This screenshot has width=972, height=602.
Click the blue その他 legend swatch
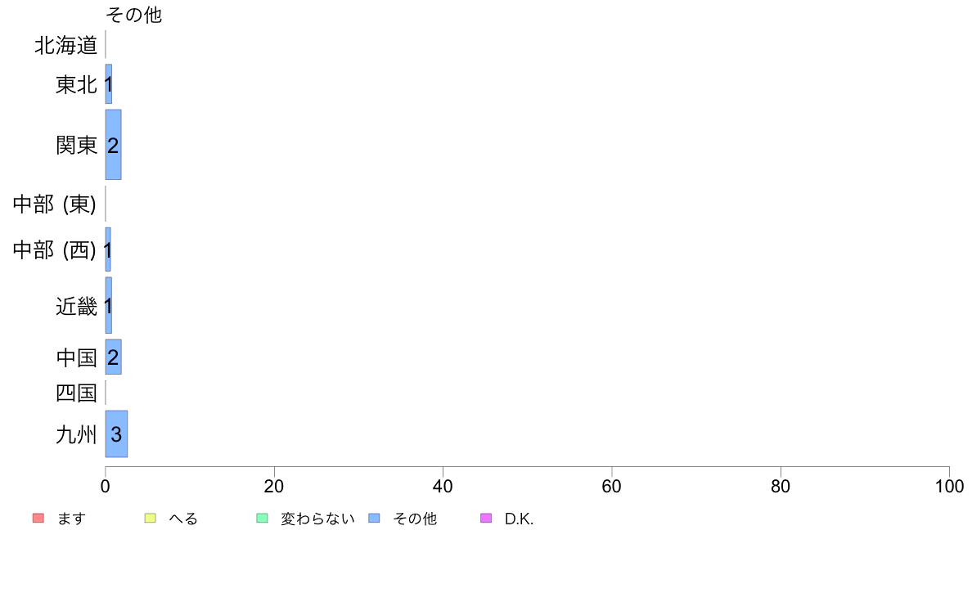click(375, 519)
